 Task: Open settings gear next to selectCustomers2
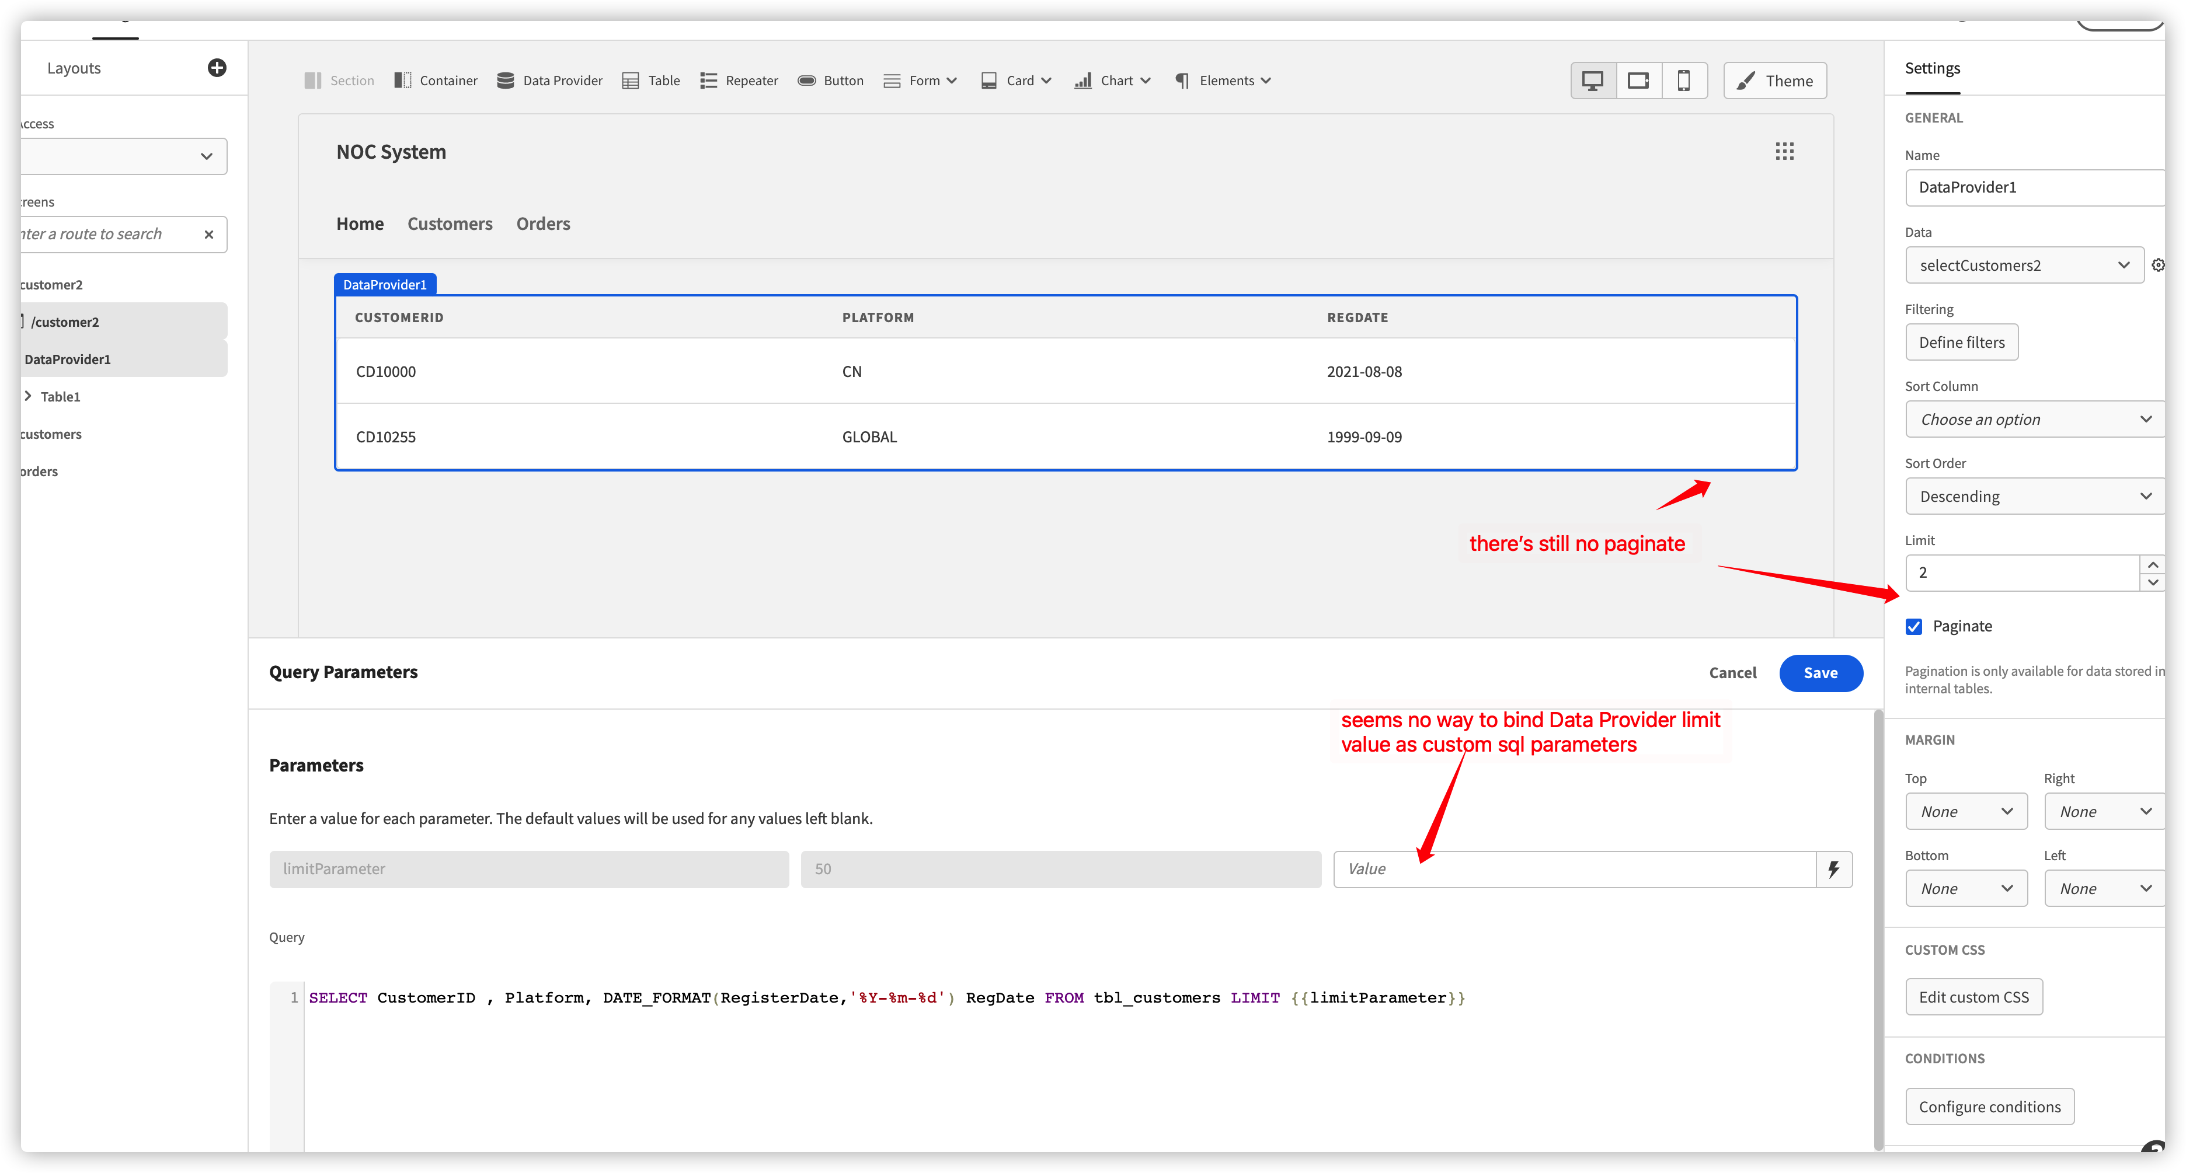[x=2158, y=264]
